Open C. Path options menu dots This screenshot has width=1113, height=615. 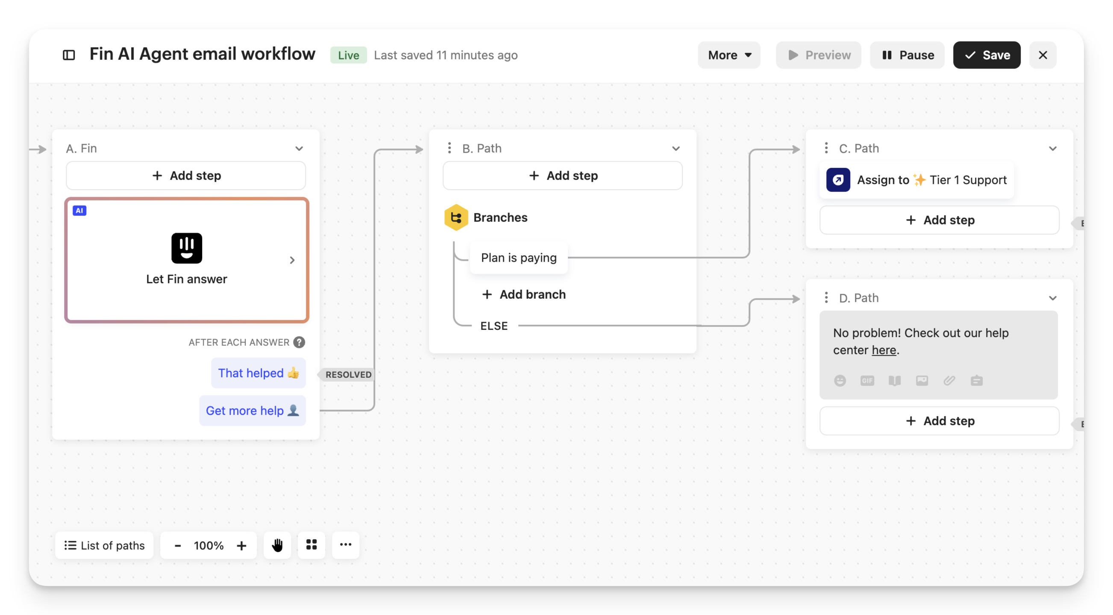(x=826, y=148)
